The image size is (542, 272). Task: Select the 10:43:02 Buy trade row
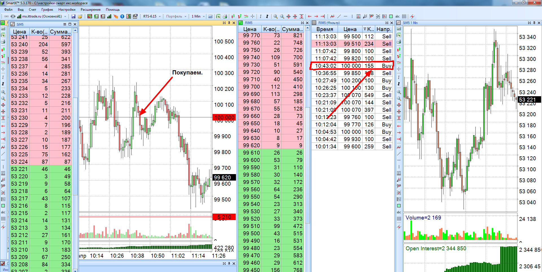(x=352, y=66)
